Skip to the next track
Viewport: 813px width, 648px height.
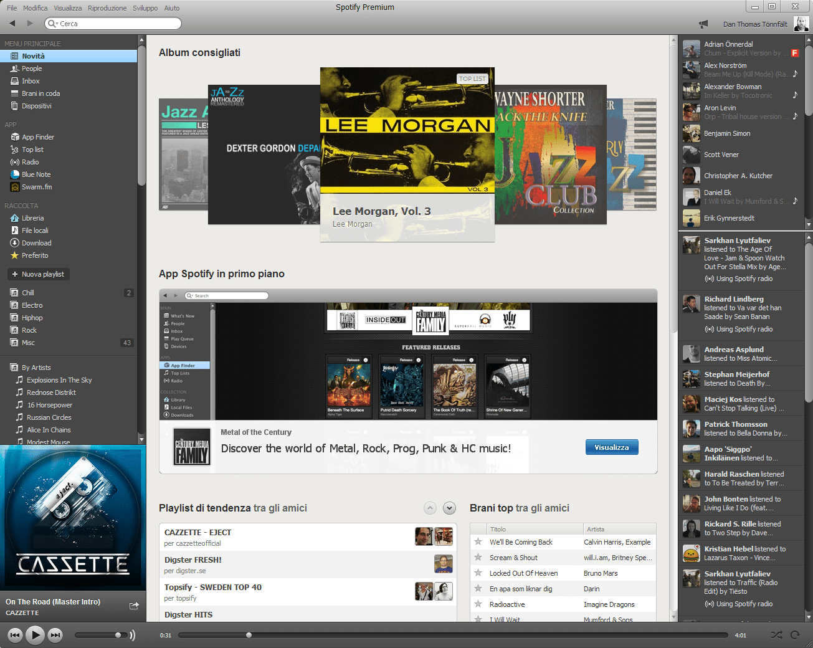coord(55,635)
